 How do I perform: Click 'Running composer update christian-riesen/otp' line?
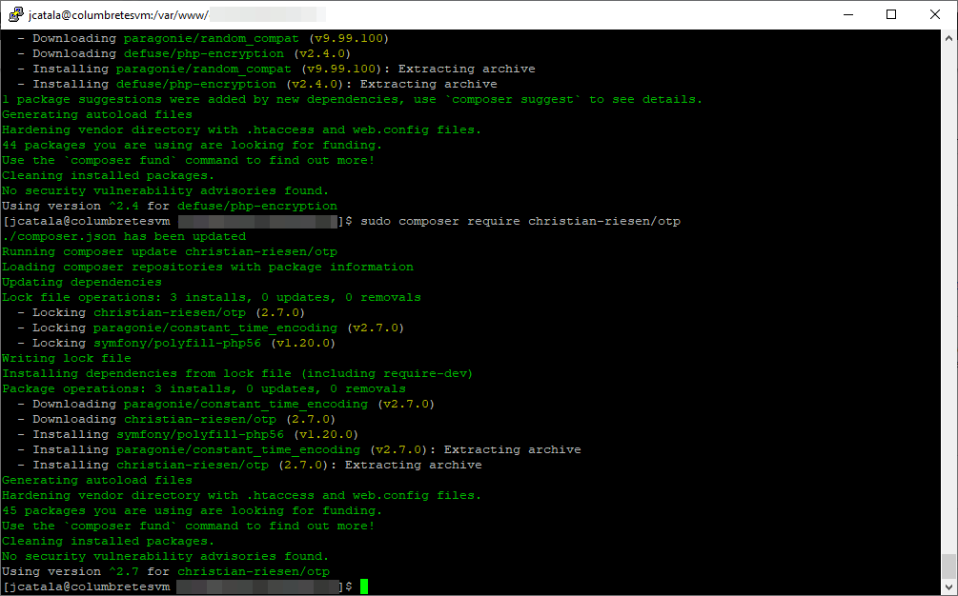(x=170, y=252)
